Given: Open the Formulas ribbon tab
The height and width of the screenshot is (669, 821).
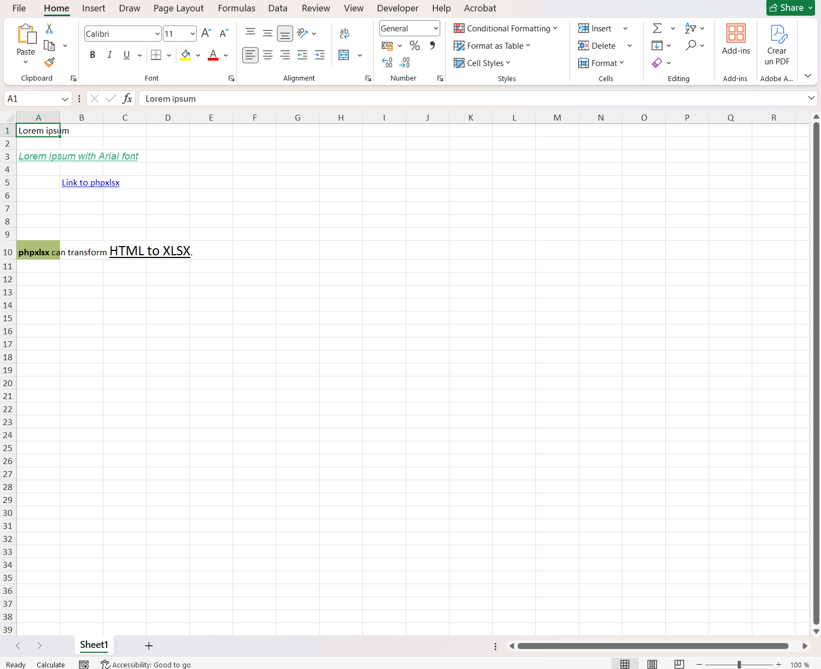Looking at the screenshot, I should pyautogui.click(x=236, y=8).
